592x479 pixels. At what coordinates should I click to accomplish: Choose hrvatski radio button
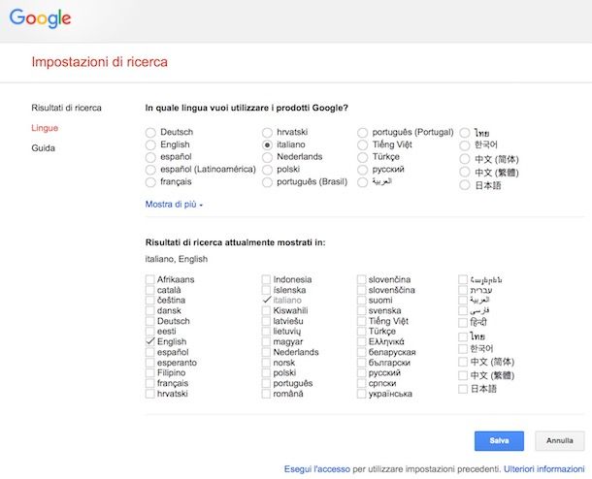click(267, 133)
